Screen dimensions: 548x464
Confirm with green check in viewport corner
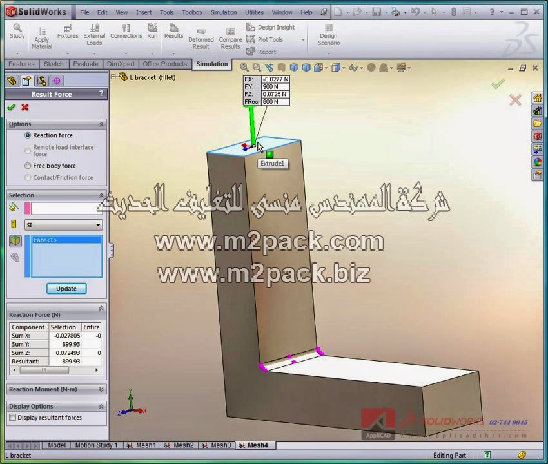(x=498, y=84)
